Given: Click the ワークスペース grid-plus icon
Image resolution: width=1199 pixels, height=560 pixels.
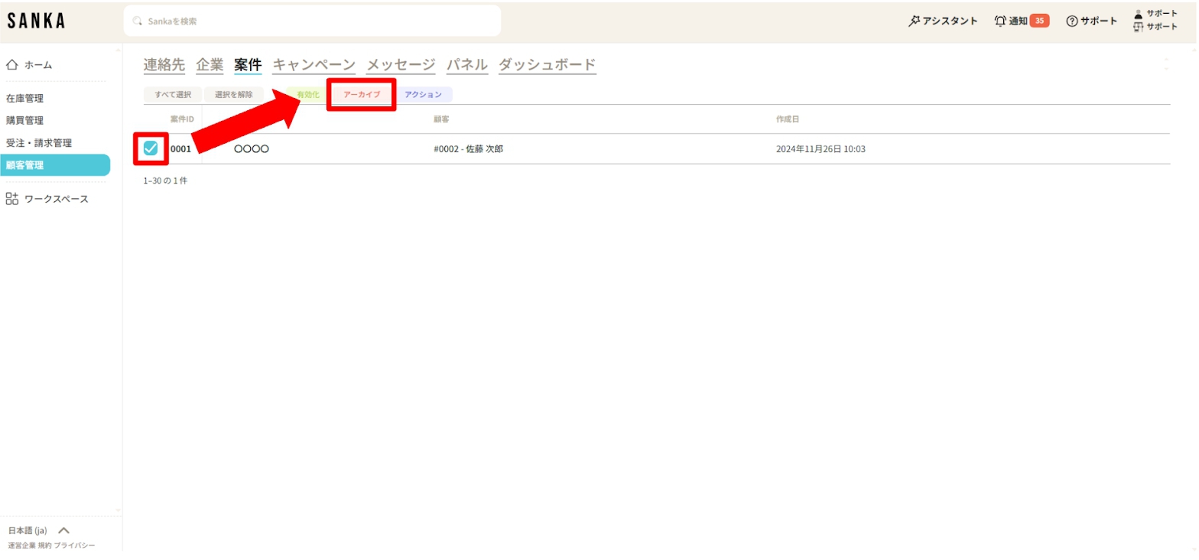Looking at the screenshot, I should [x=12, y=199].
